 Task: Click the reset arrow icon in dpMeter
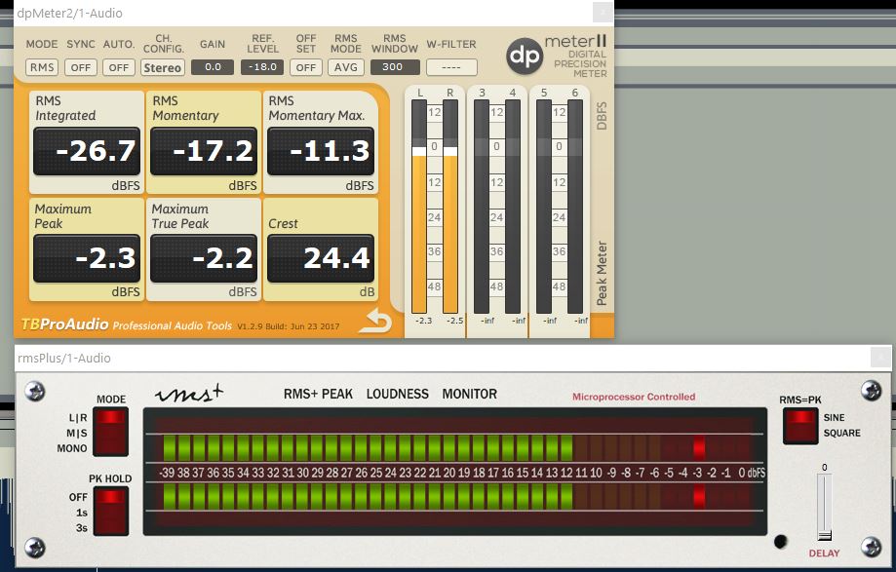click(x=375, y=321)
